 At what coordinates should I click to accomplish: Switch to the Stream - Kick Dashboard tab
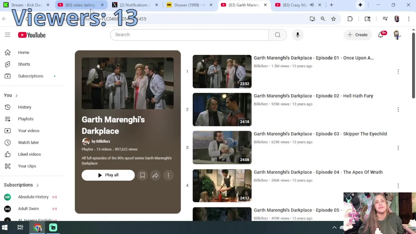coord(27,5)
